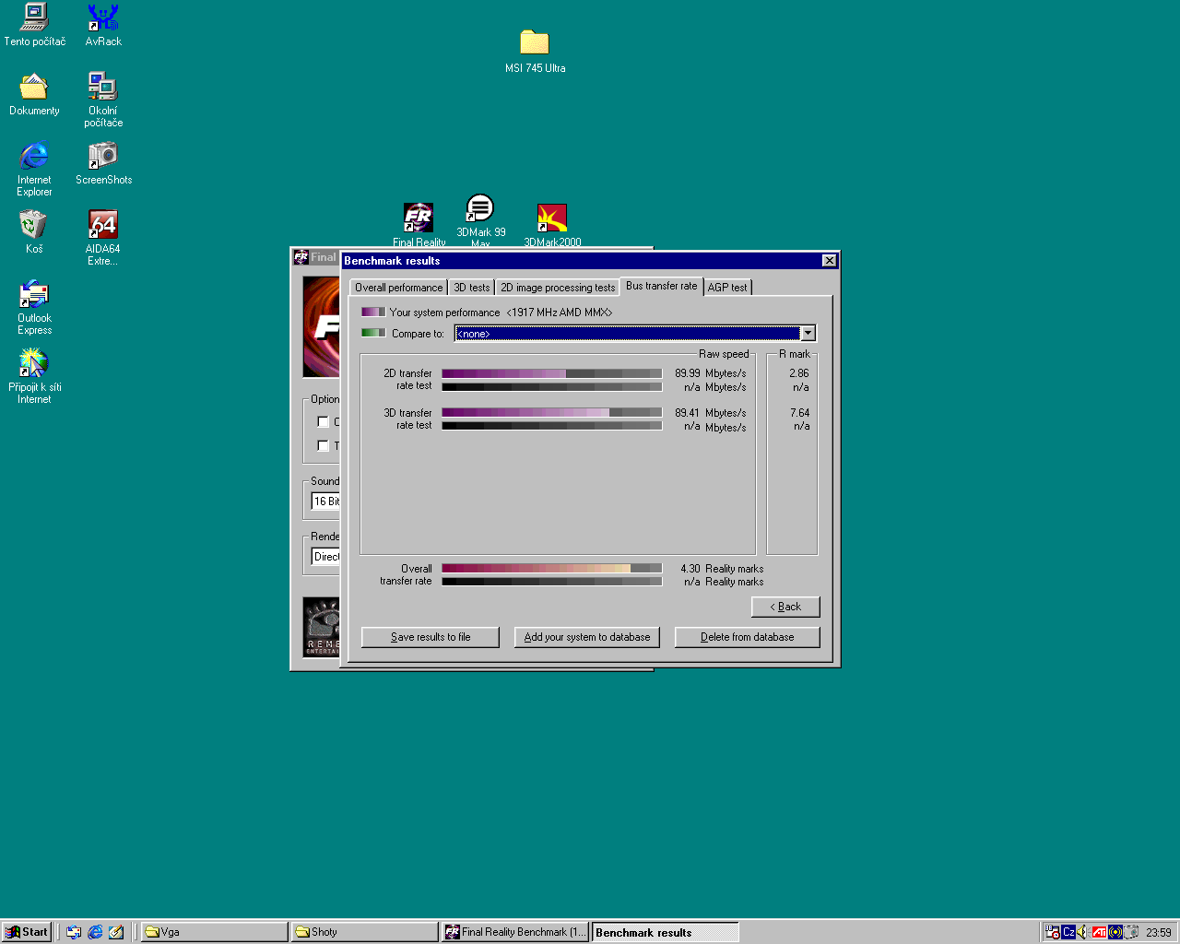Toggle the first checkbox under Options

coord(324,422)
